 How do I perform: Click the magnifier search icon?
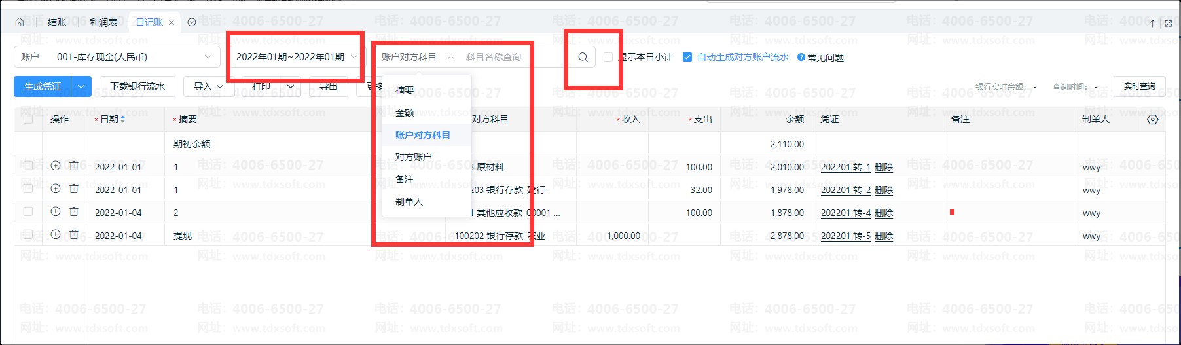[x=583, y=57]
